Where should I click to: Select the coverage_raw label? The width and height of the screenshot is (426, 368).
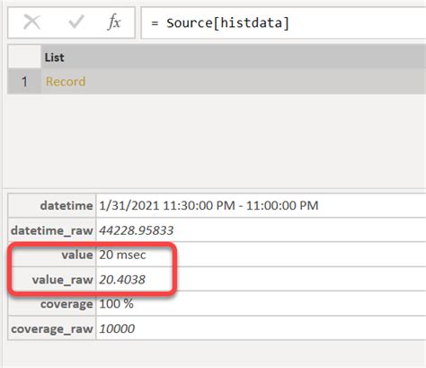(52, 328)
